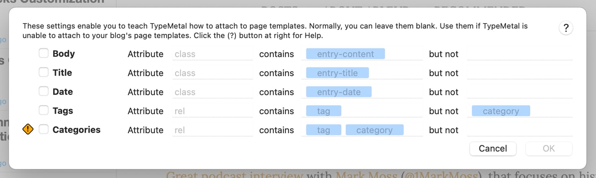
Task: Enable the Body checkbox
Action: point(43,53)
